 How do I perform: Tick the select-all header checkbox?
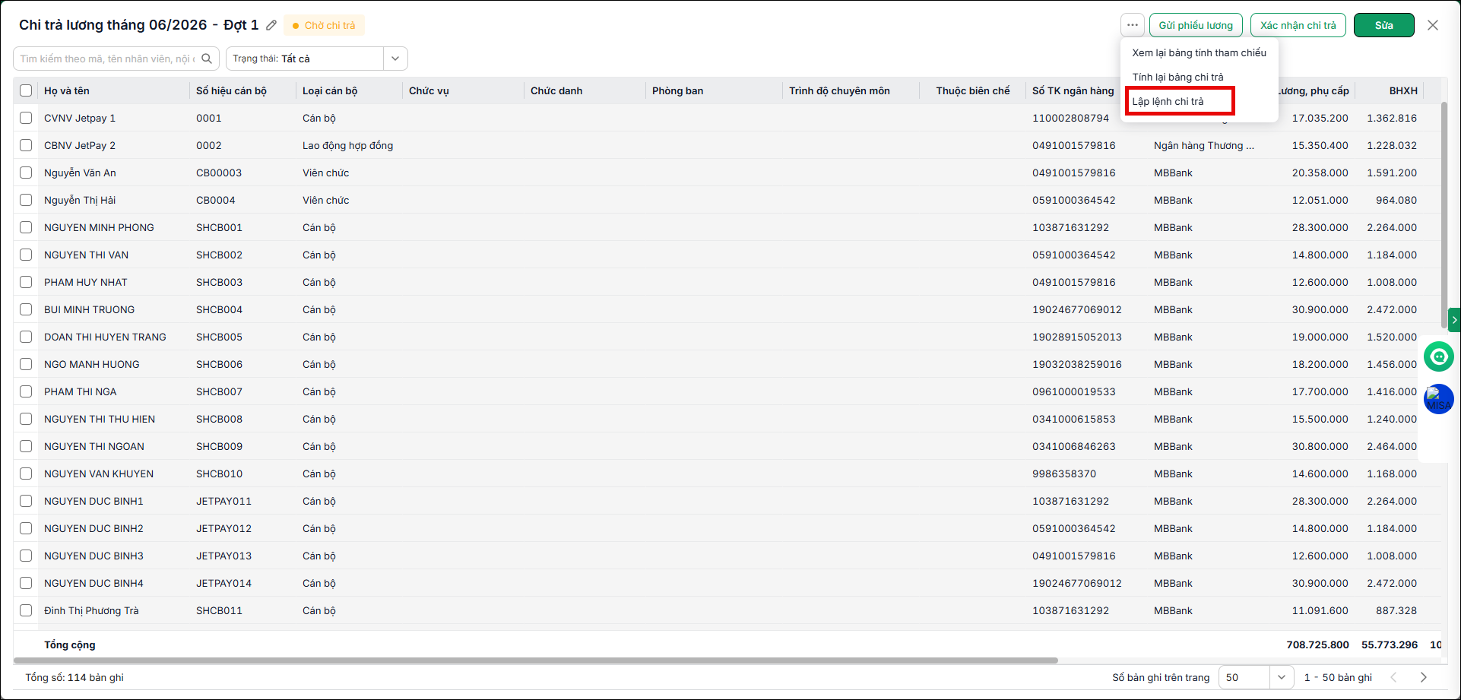pos(26,90)
